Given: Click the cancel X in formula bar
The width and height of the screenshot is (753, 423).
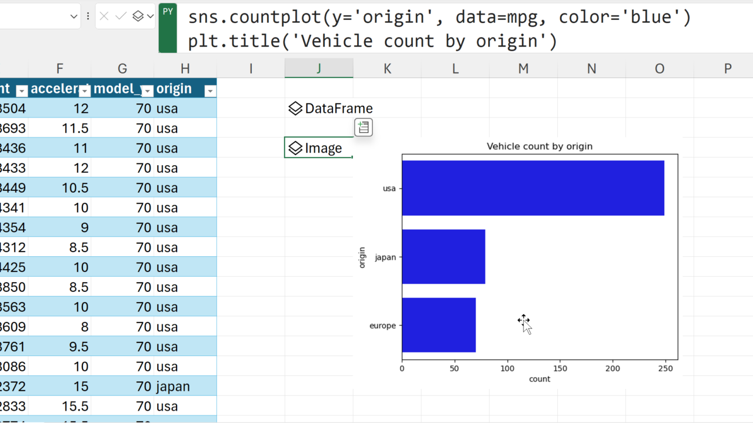Looking at the screenshot, I should [104, 16].
